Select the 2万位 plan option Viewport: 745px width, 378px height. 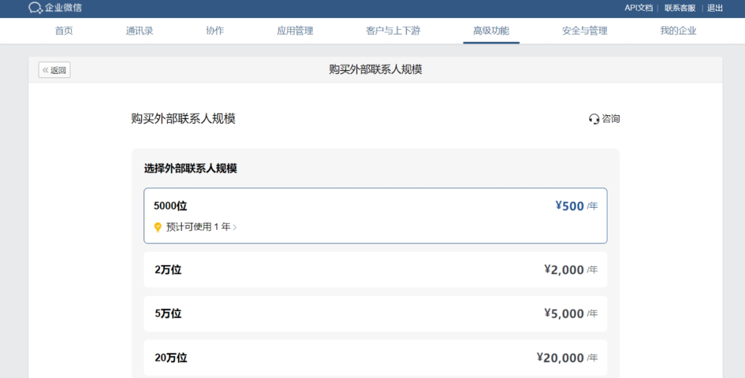tap(375, 270)
